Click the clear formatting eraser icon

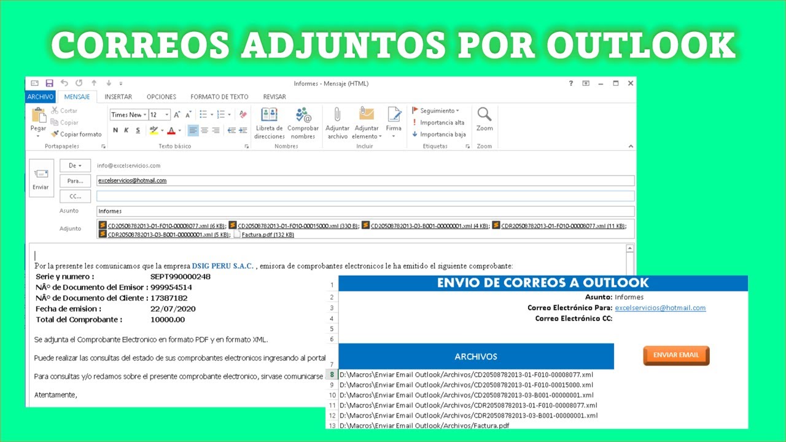click(243, 114)
